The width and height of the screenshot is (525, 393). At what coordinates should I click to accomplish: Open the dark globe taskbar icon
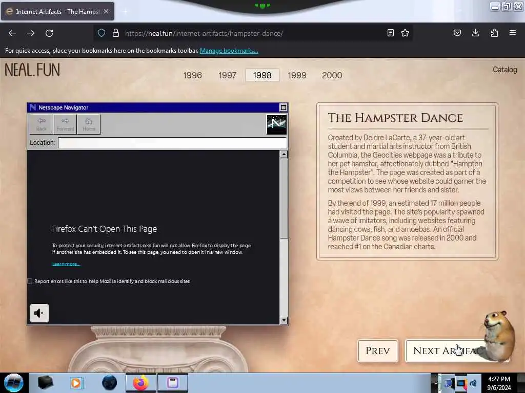pyautogui.click(x=109, y=383)
